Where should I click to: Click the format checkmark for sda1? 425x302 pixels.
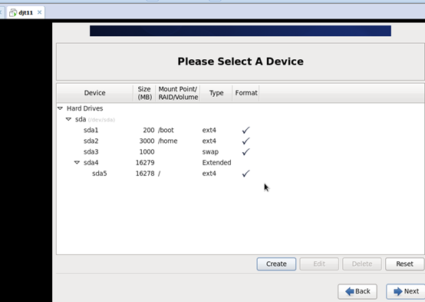click(x=245, y=130)
